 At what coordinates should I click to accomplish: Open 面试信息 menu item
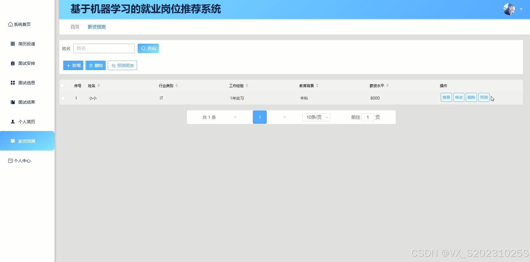pos(27,83)
